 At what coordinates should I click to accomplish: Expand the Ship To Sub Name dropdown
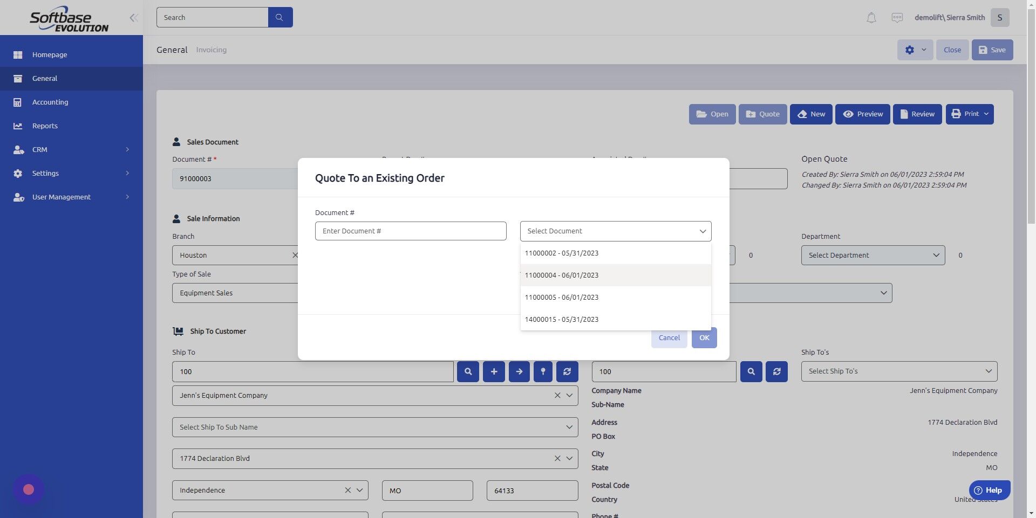coord(568,427)
